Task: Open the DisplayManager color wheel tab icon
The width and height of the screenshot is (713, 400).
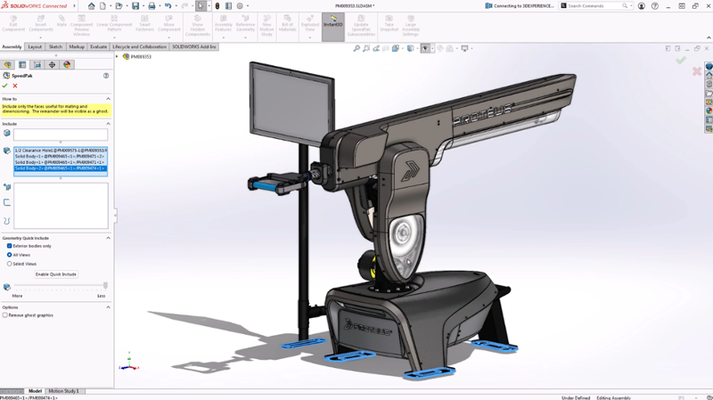Action: click(x=67, y=65)
